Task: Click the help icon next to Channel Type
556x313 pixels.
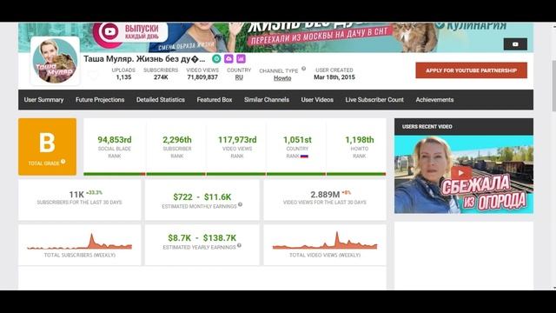Action: [303, 69]
